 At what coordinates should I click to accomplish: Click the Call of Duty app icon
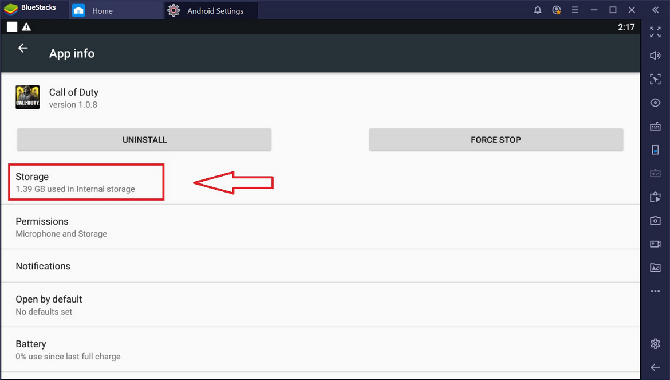[28, 97]
